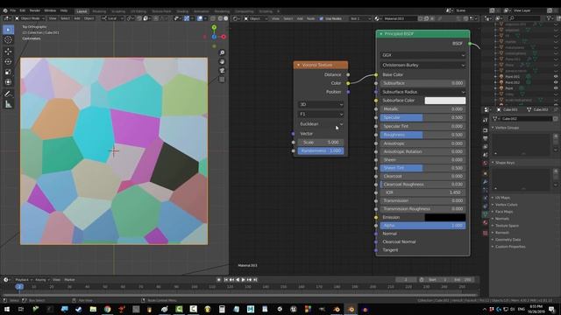Viewport: 561px width, 315px height.
Task: Open the viewport Add menu
Action: pos(77,18)
